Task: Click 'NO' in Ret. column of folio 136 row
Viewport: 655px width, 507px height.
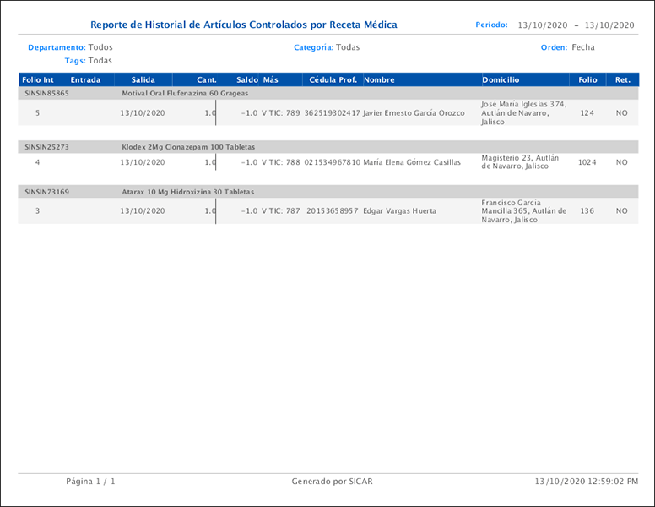Action: tap(621, 211)
